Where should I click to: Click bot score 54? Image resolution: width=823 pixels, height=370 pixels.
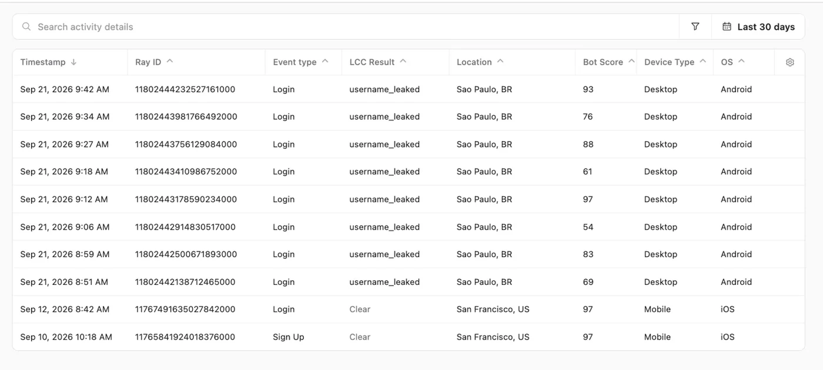588,227
